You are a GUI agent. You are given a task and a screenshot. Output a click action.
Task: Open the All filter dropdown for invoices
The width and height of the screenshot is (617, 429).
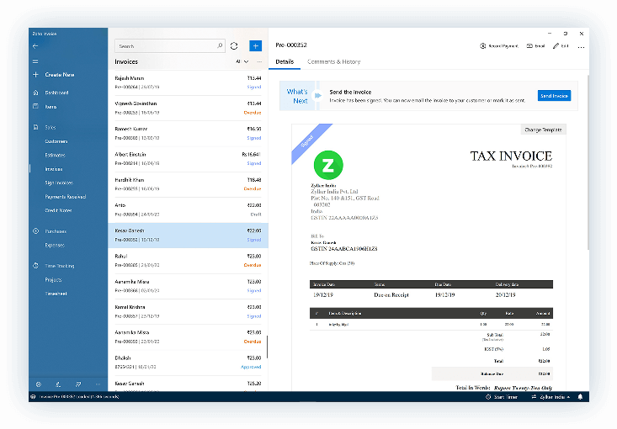242,61
